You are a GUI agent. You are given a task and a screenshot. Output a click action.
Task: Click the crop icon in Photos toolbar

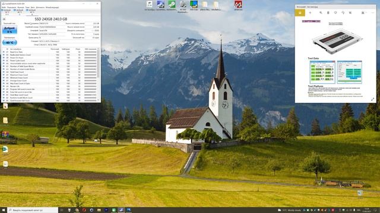[x=350, y=13]
